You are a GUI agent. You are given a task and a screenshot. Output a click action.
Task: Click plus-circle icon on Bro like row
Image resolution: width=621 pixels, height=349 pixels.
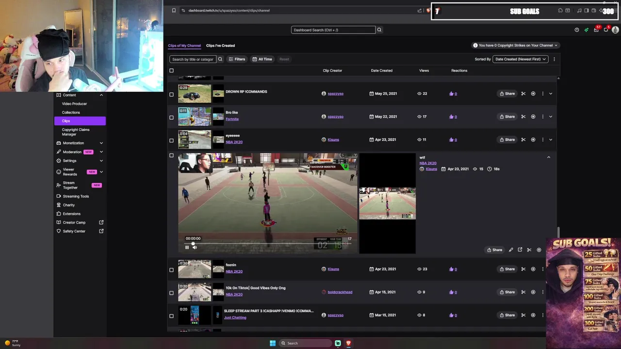533,117
